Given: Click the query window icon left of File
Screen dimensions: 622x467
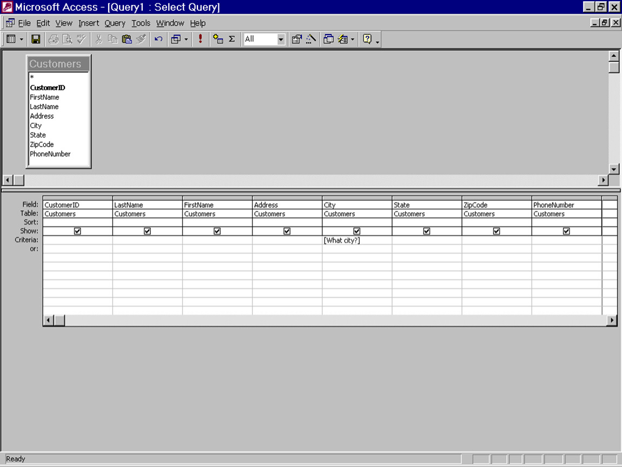Looking at the screenshot, I should click(10, 23).
